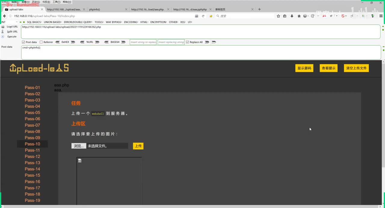
Task: Close the upload-labs tab
Action: (x=42, y=9)
